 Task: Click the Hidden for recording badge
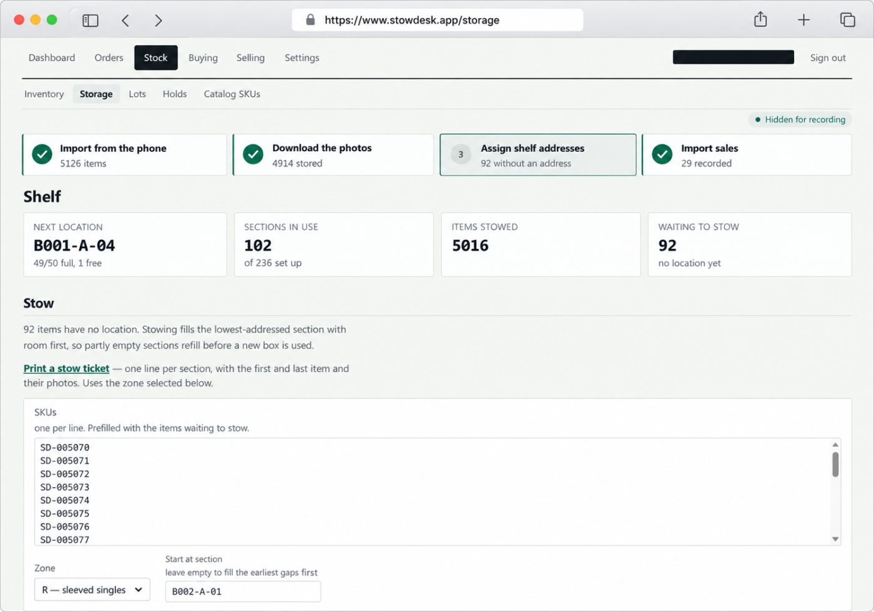pyautogui.click(x=800, y=119)
